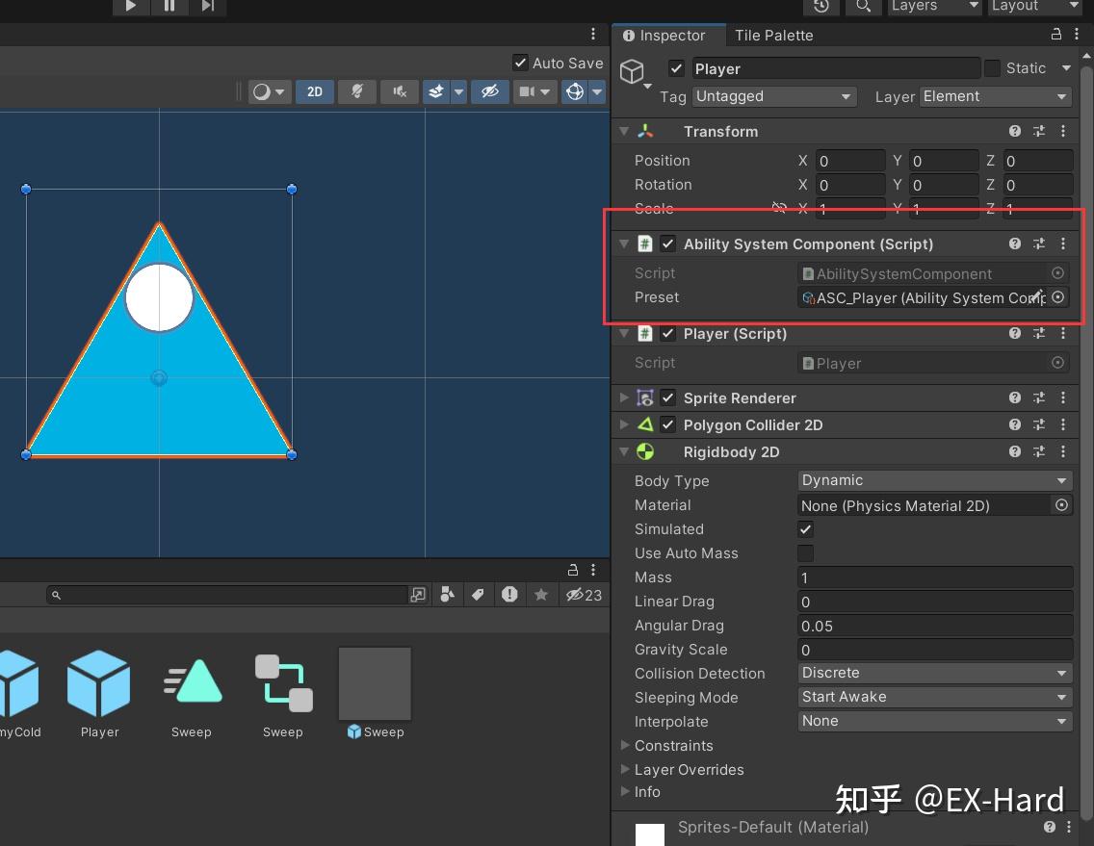This screenshot has height=846, width=1094.
Task: Toggle 2D scene view mode
Action: [x=315, y=91]
